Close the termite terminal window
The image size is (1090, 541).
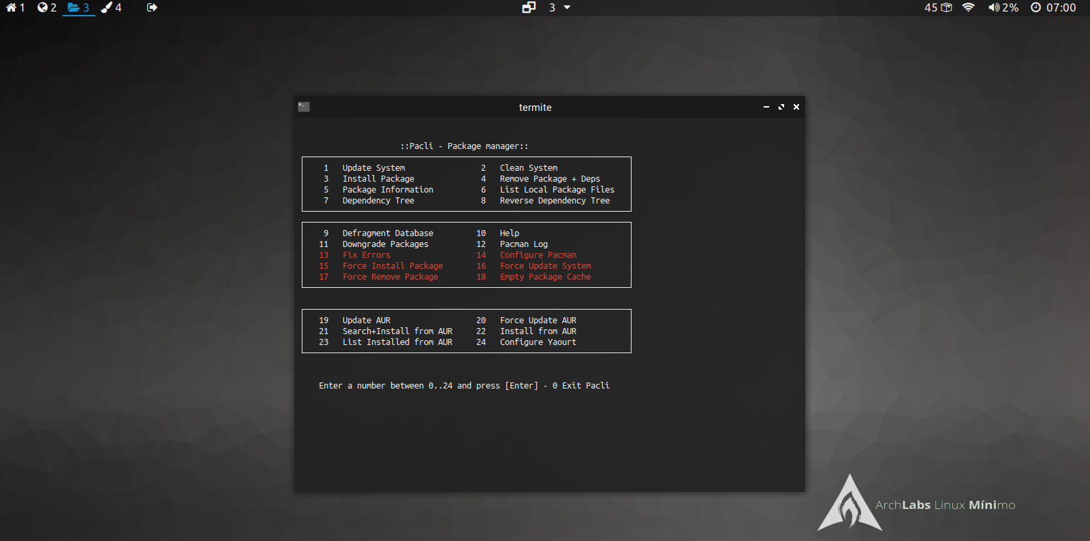pos(796,107)
